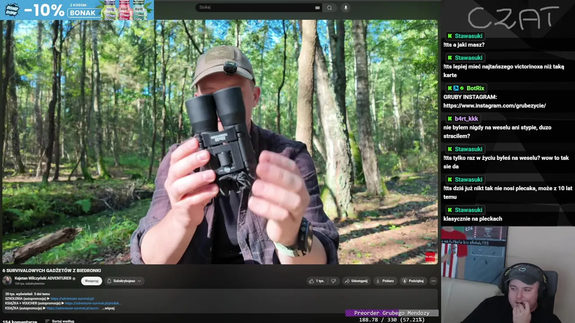Click the verified badge beside channel name
The height and width of the screenshot is (323, 575).
(74, 279)
